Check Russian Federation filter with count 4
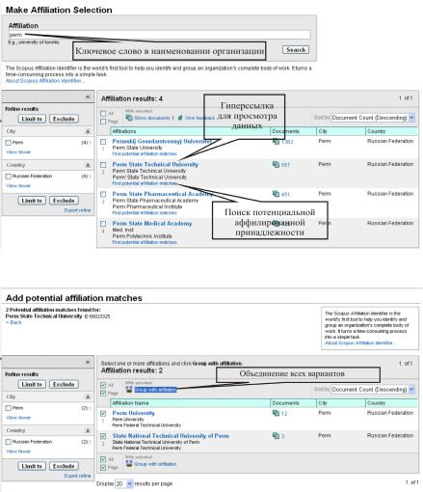 tap(9, 177)
